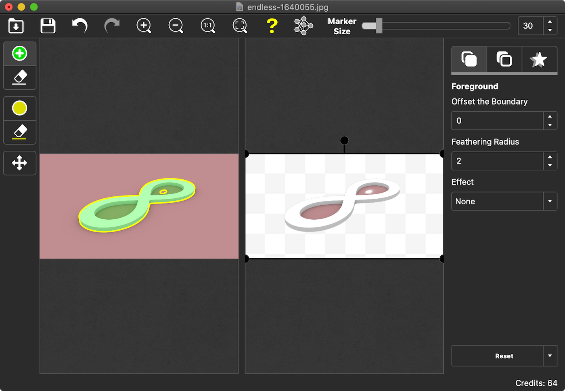Click the Zoom in magnifier icon
The width and height of the screenshot is (565, 391).
144,26
